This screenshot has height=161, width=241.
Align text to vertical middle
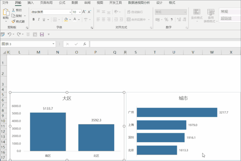click(103, 12)
